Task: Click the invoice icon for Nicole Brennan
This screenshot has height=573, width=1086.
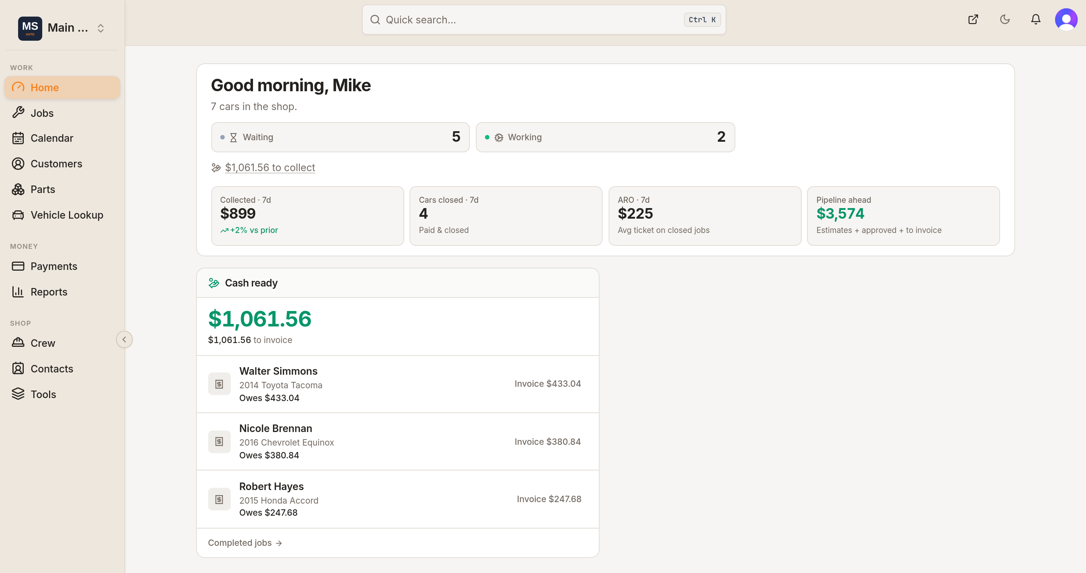Action: (219, 441)
